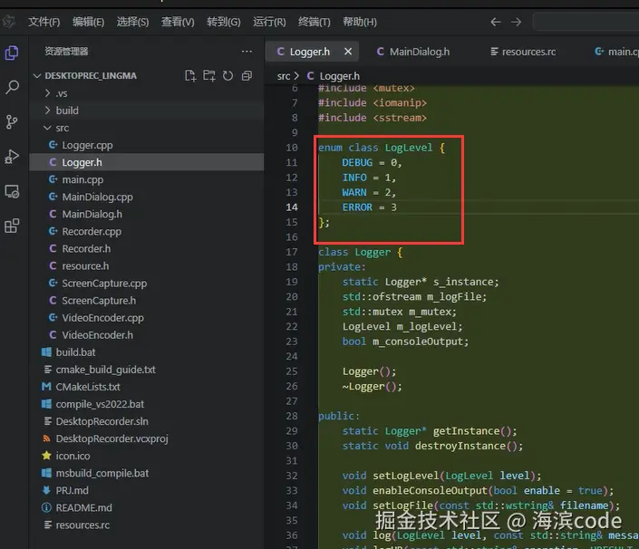Click the New File icon in explorer

[x=190, y=75]
